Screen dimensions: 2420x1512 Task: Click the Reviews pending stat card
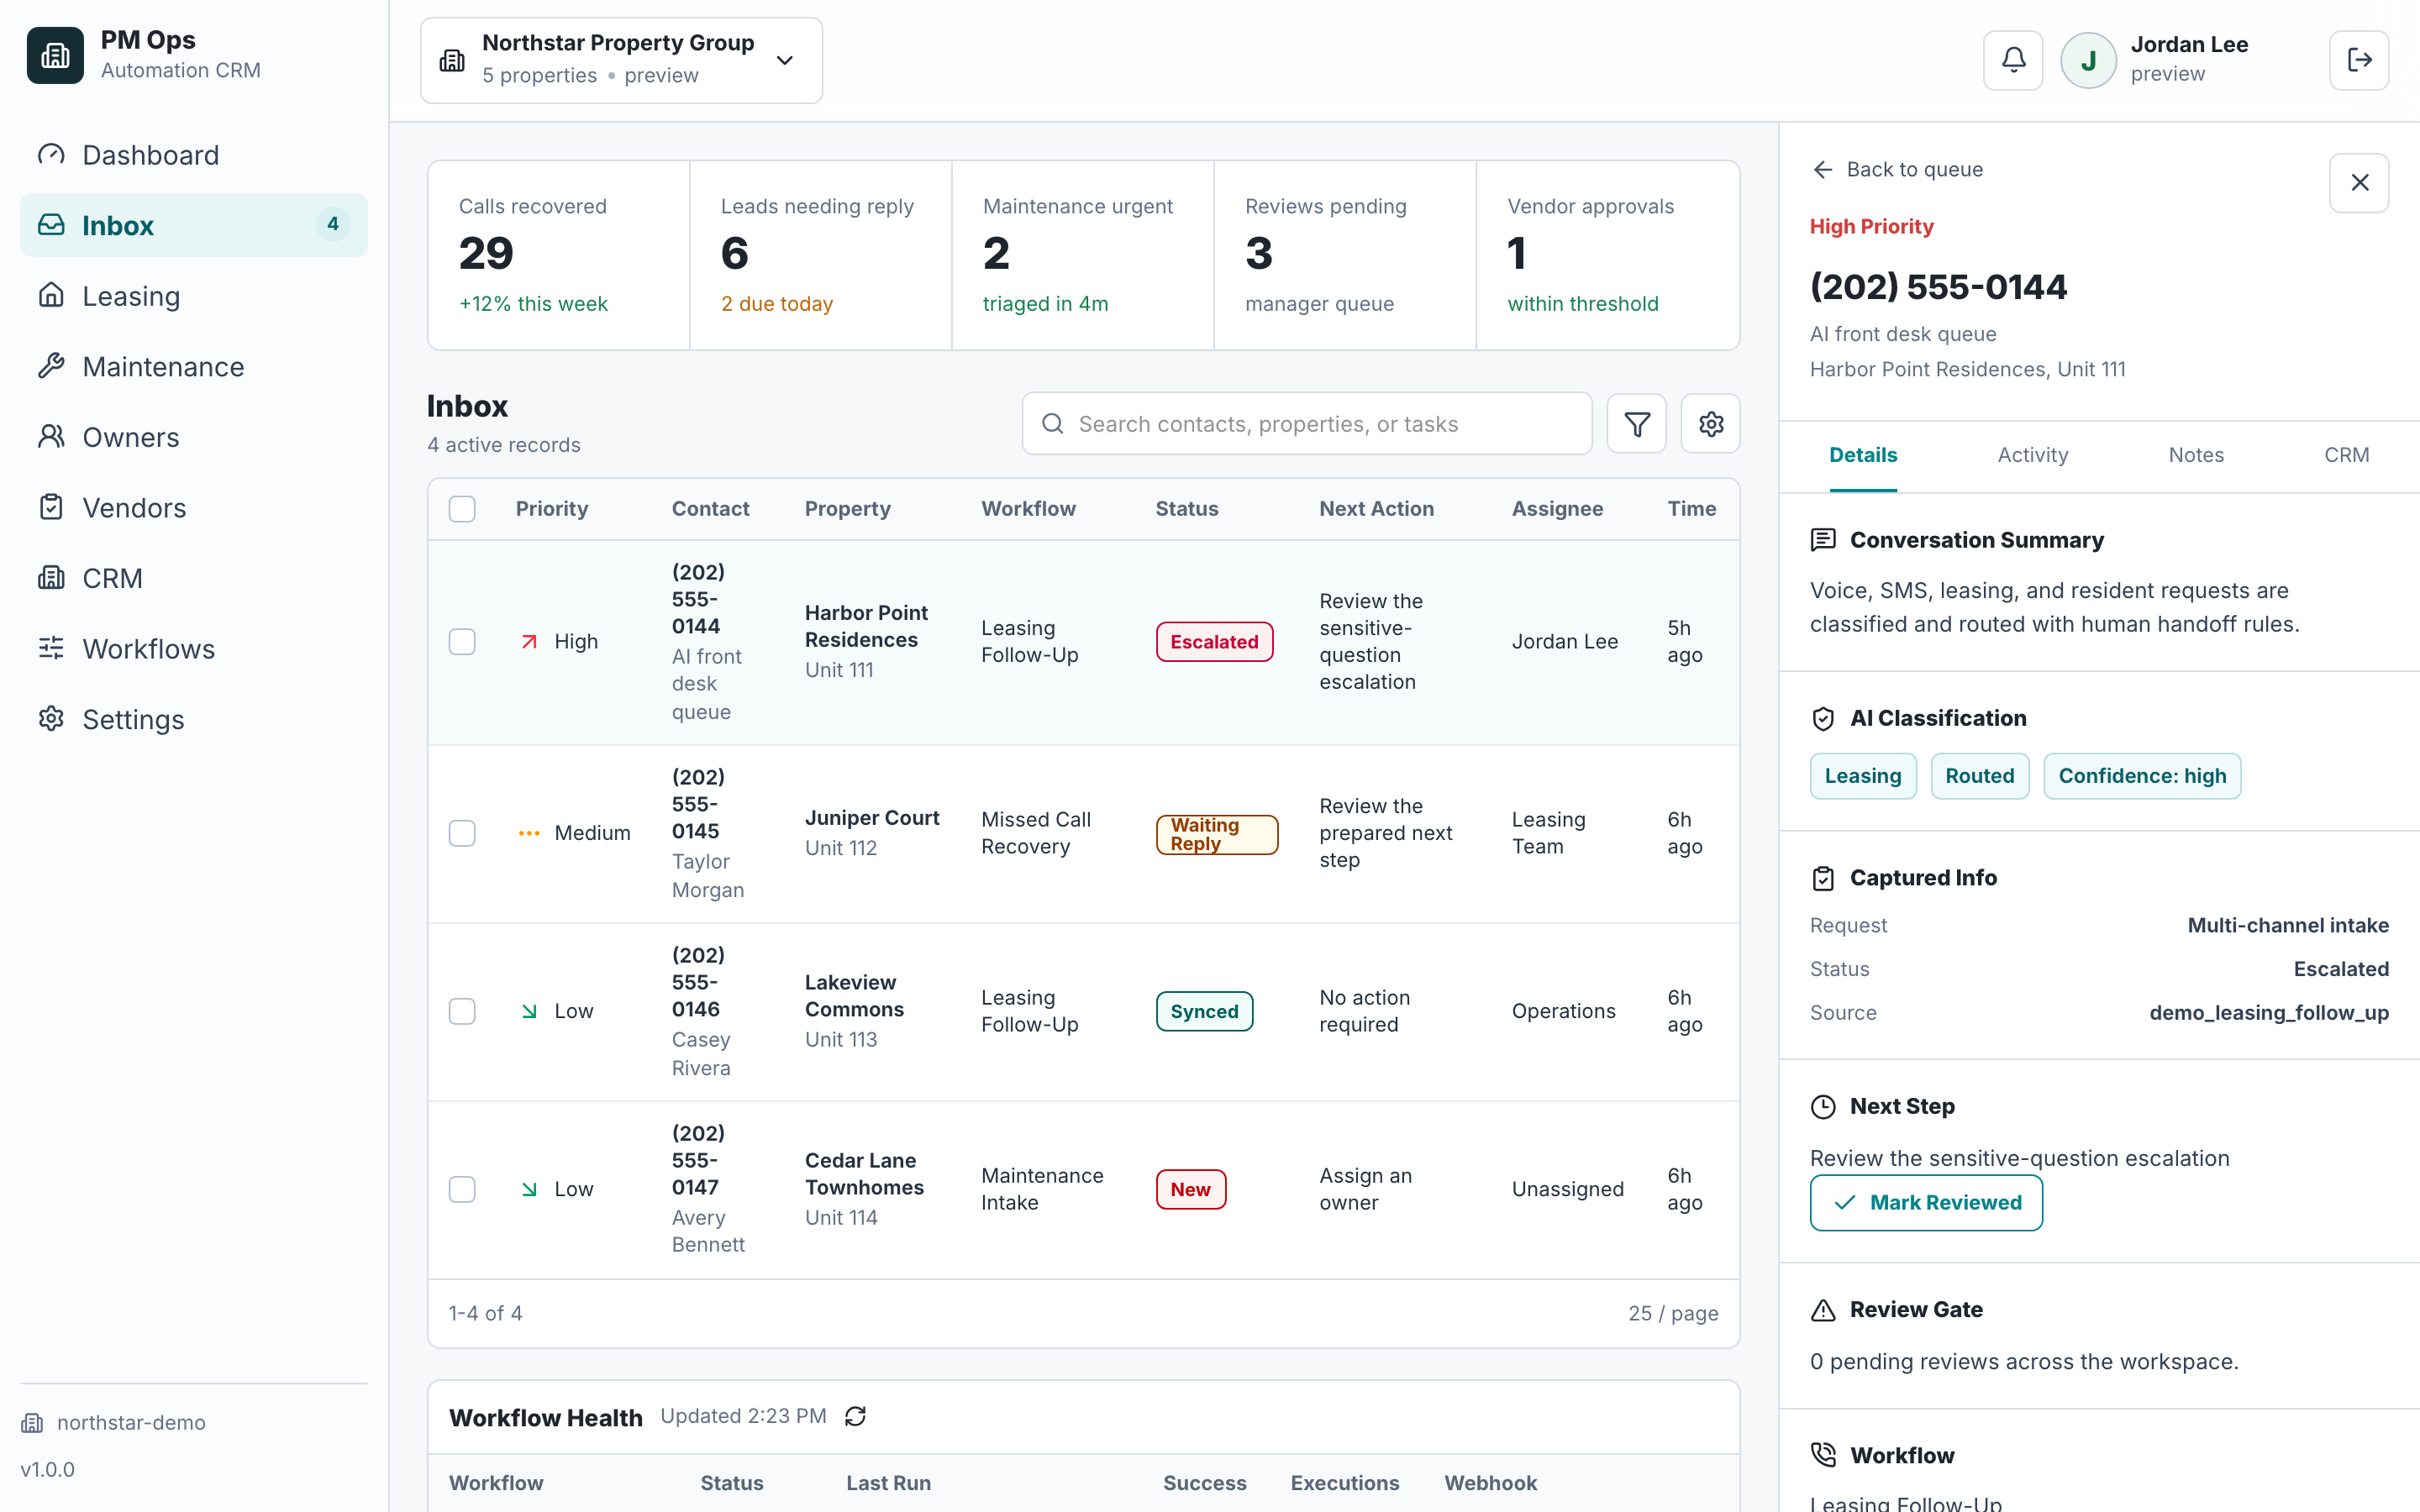(x=1345, y=255)
